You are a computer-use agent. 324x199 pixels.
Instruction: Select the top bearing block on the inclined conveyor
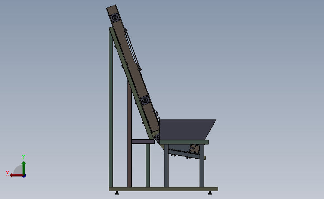115,18
